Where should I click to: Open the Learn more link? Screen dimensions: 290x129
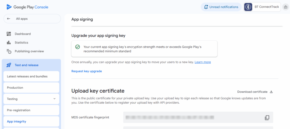(203, 62)
